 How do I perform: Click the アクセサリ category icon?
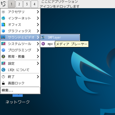[x=3, y=12]
